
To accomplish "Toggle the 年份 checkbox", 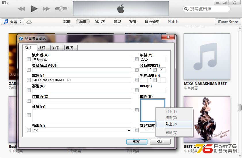I will (x=137, y=59).
